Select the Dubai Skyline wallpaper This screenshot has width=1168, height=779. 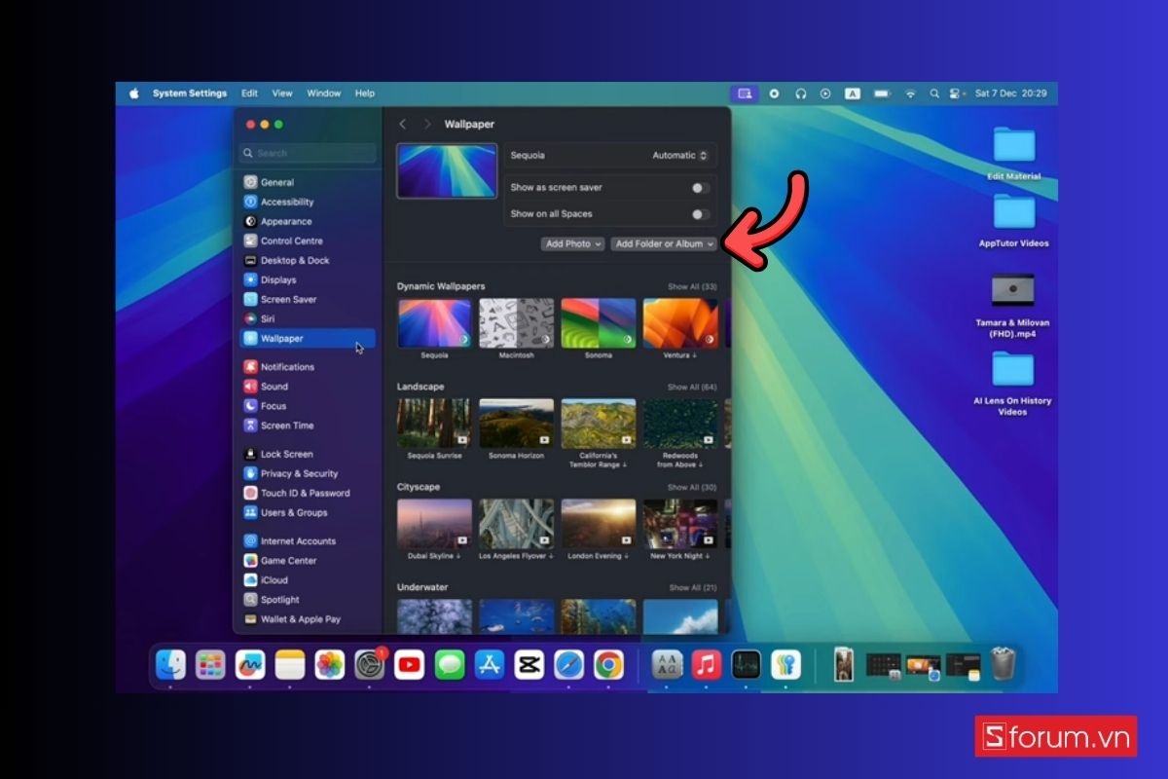pyautogui.click(x=434, y=524)
